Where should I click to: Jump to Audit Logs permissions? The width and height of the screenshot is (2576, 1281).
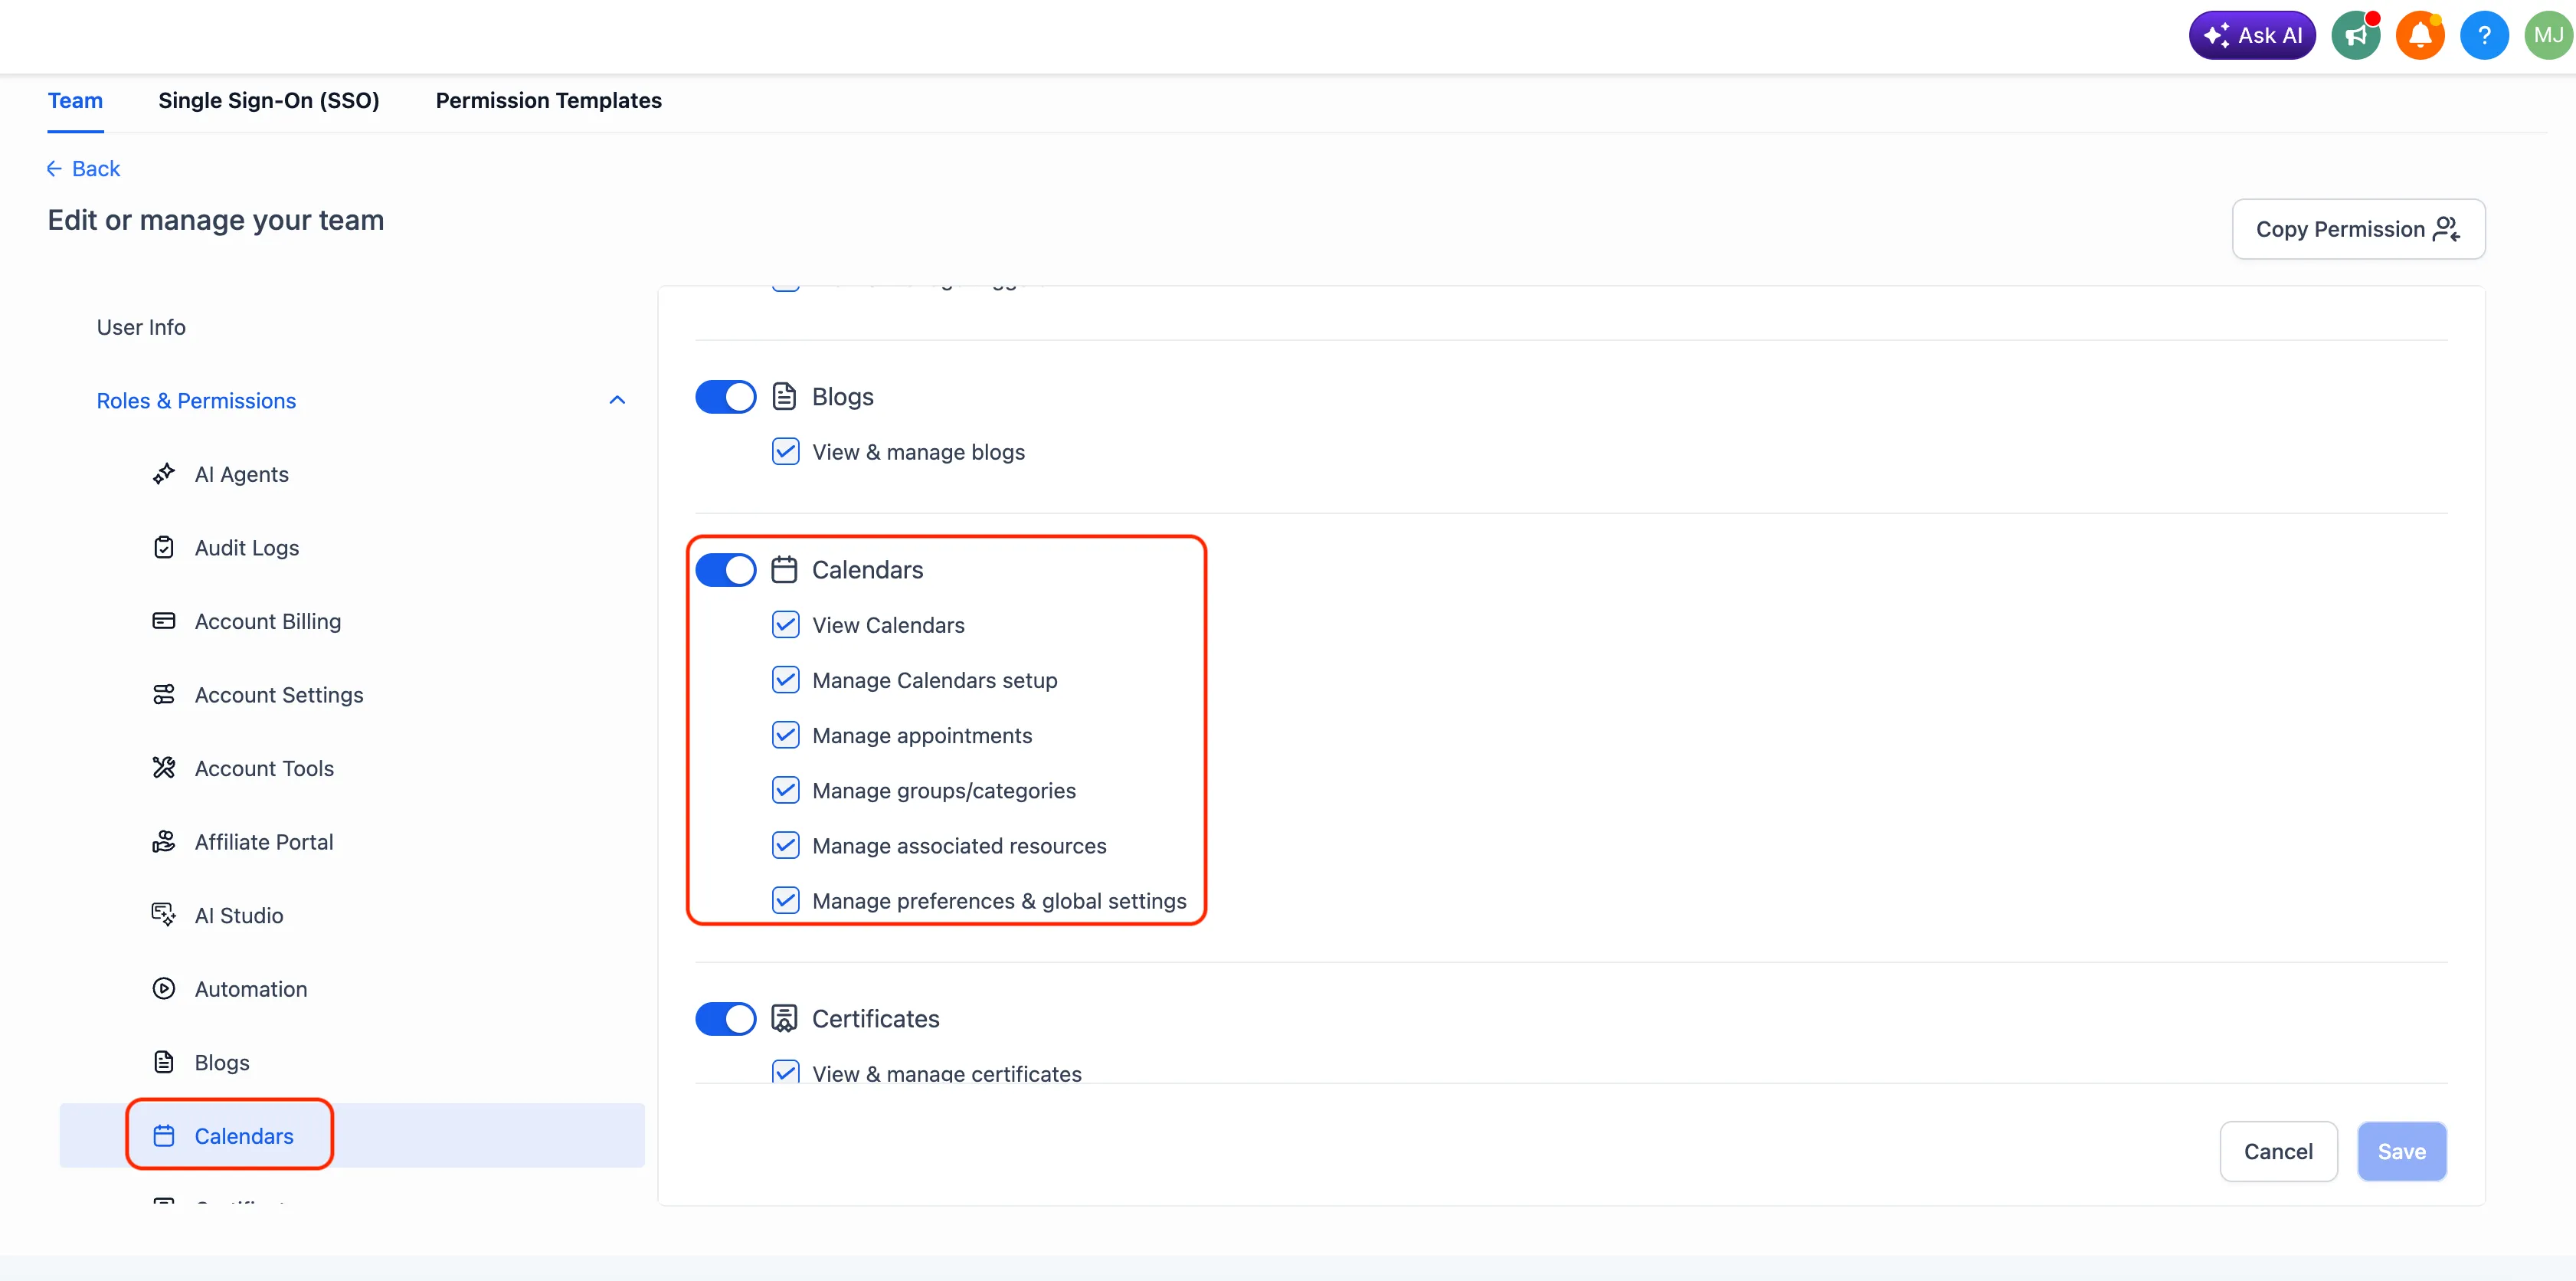click(246, 547)
